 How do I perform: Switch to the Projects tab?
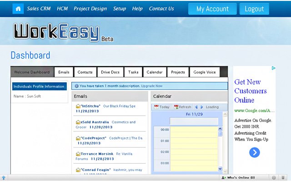(x=178, y=72)
